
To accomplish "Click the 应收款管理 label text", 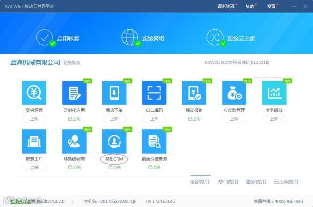I will pyautogui.click(x=234, y=110).
